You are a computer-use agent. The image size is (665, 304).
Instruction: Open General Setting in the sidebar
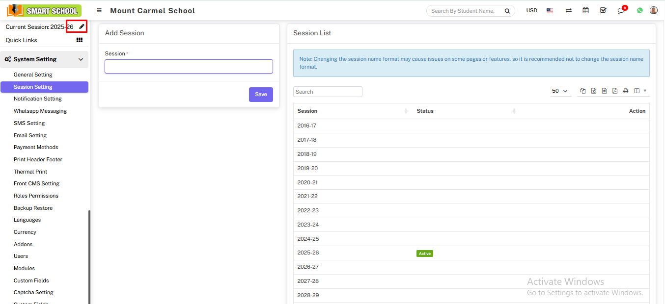(x=33, y=75)
